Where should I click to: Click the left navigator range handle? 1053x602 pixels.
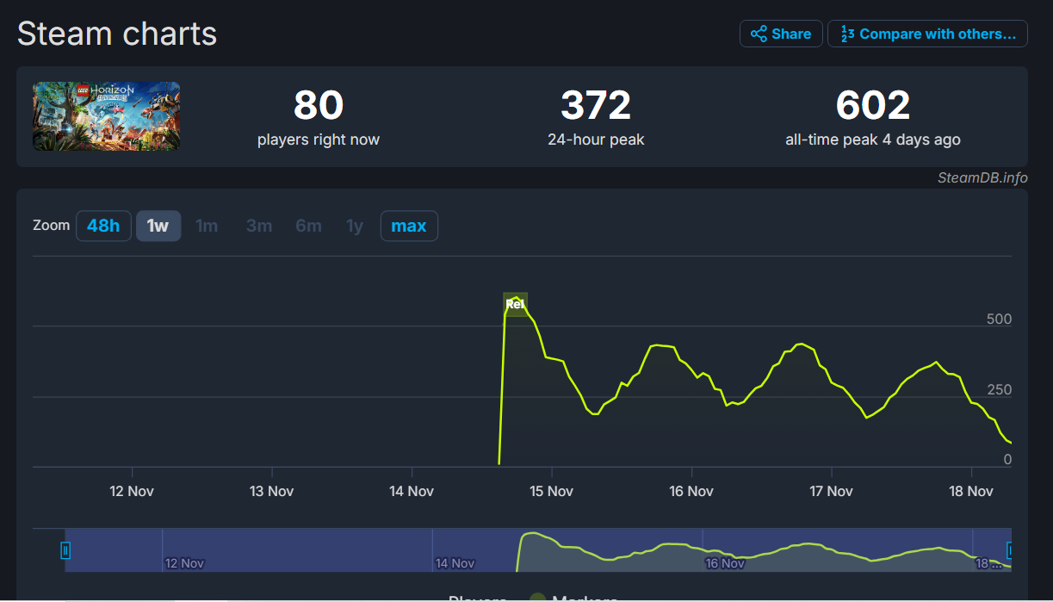(65, 550)
